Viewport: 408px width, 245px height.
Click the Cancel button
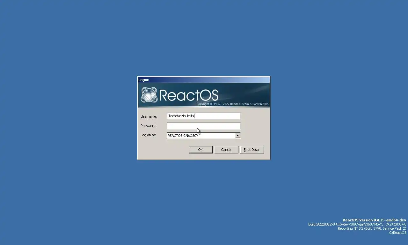point(226,150)
